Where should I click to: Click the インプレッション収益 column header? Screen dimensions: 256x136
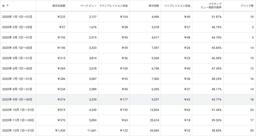[x=177, y=6]
